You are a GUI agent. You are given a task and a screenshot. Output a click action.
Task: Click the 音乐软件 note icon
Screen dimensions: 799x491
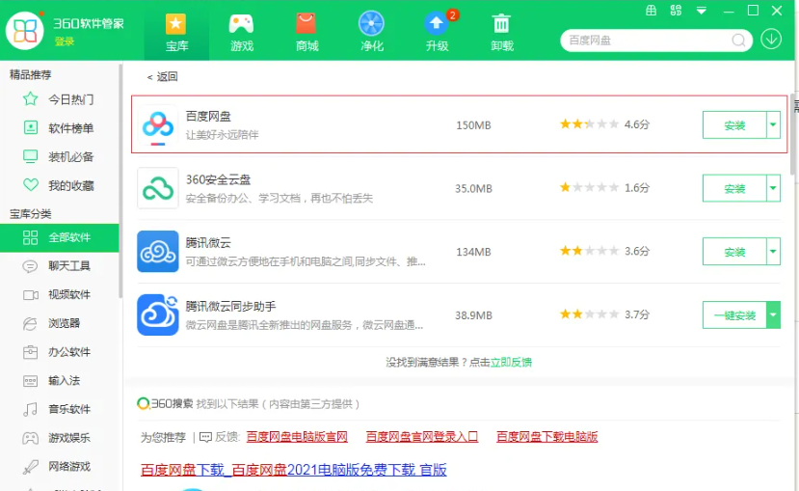[30, 409]
